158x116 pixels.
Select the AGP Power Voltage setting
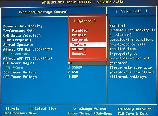coord(20,77)
